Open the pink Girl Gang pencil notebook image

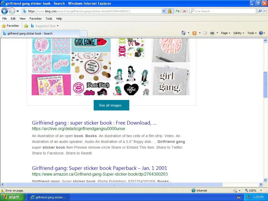click(171, 50)
